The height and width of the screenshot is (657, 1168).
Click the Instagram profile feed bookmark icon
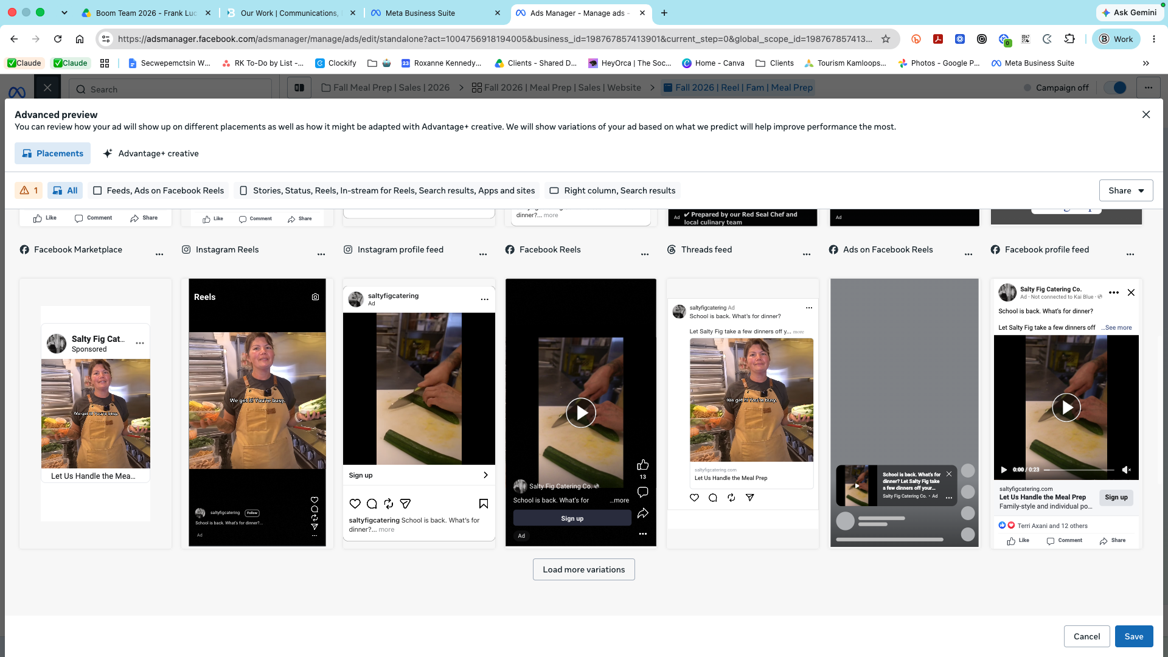point(484,504)
